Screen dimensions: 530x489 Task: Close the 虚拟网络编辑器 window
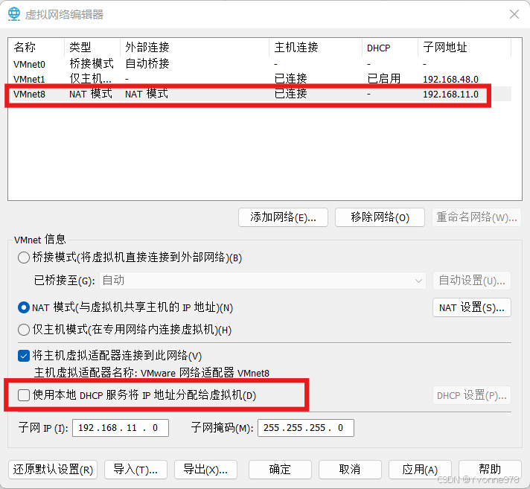[x=514, y=14]
